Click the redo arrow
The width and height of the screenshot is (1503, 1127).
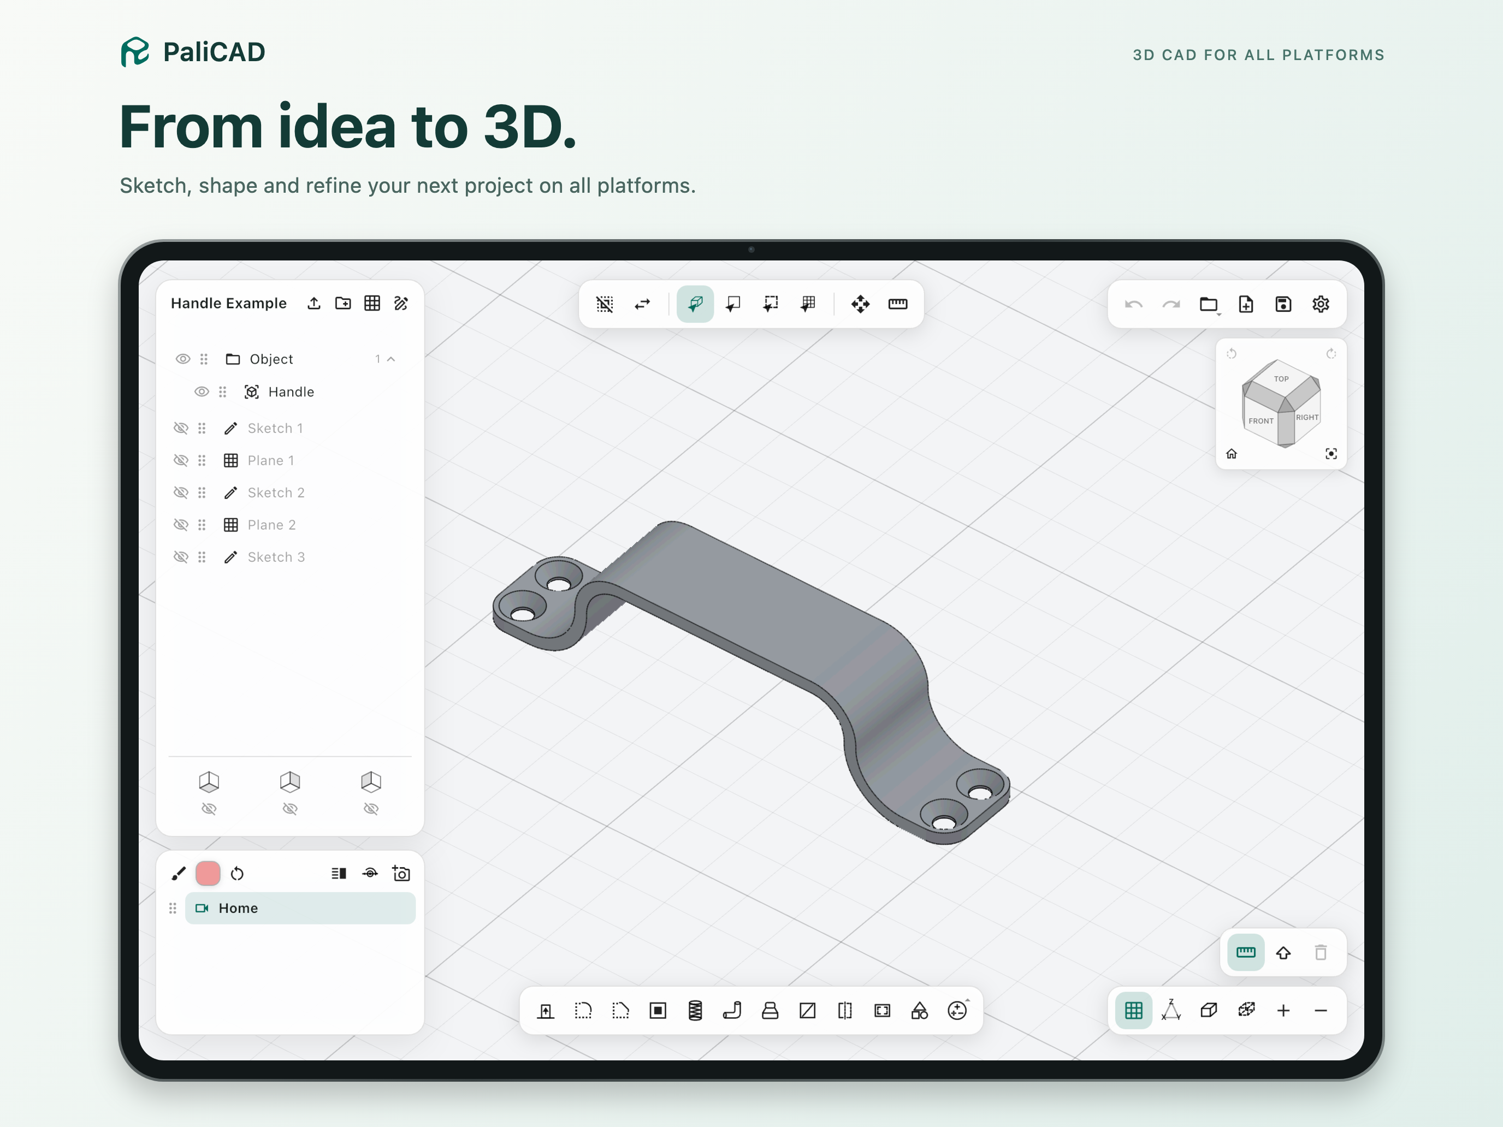1171,304
